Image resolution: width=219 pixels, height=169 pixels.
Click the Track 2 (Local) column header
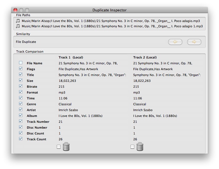[145, 57]
